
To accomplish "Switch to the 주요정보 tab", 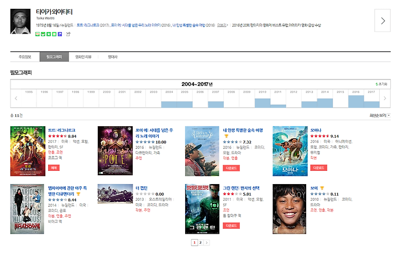I will (x=25, y=57).
